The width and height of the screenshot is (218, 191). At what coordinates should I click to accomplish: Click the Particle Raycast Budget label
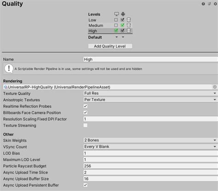pyautogui.click(x=25, y=166)
